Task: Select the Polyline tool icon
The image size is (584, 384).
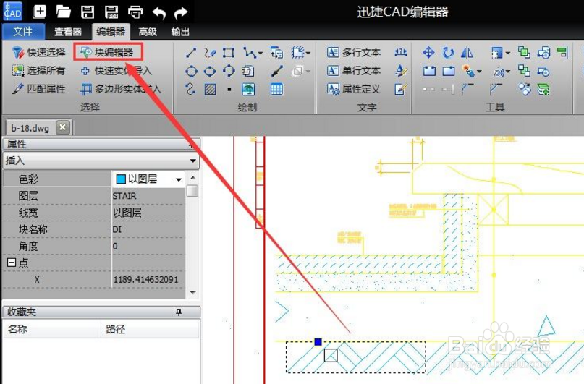Action: click(x=249, y=53)
